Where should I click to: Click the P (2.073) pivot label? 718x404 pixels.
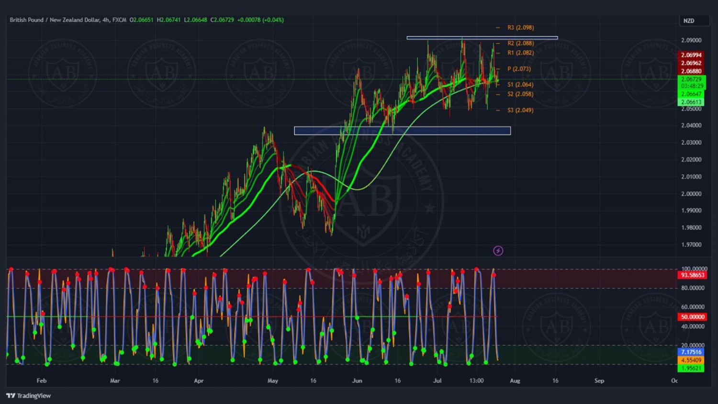(519, 69)
